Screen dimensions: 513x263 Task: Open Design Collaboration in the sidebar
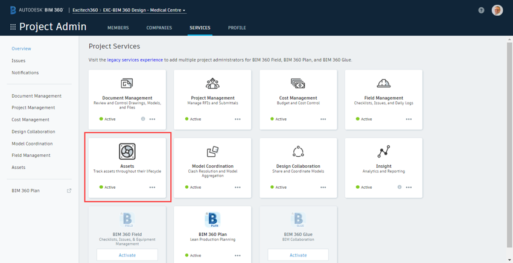(33, 131)
